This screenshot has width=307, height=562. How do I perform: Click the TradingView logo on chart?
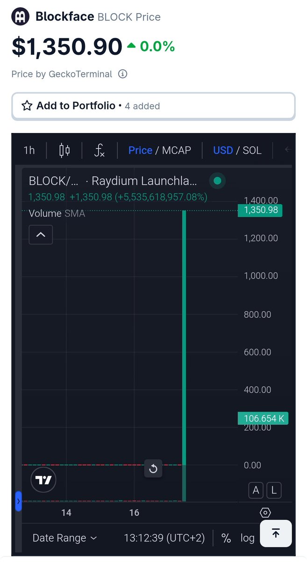(x=43, y=480)
